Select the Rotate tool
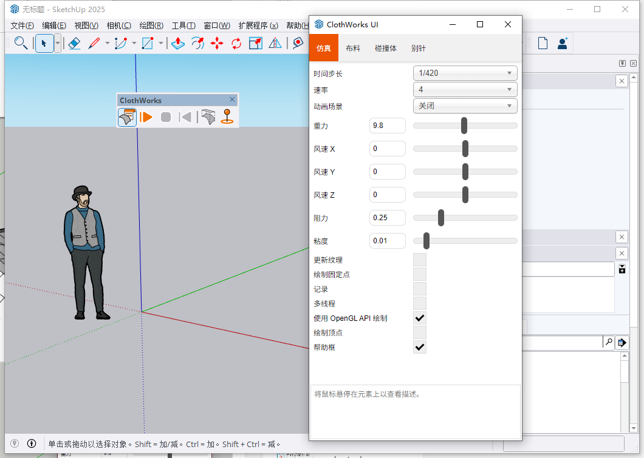The height and width of the screenshot is (458, 644). [236, 43]
